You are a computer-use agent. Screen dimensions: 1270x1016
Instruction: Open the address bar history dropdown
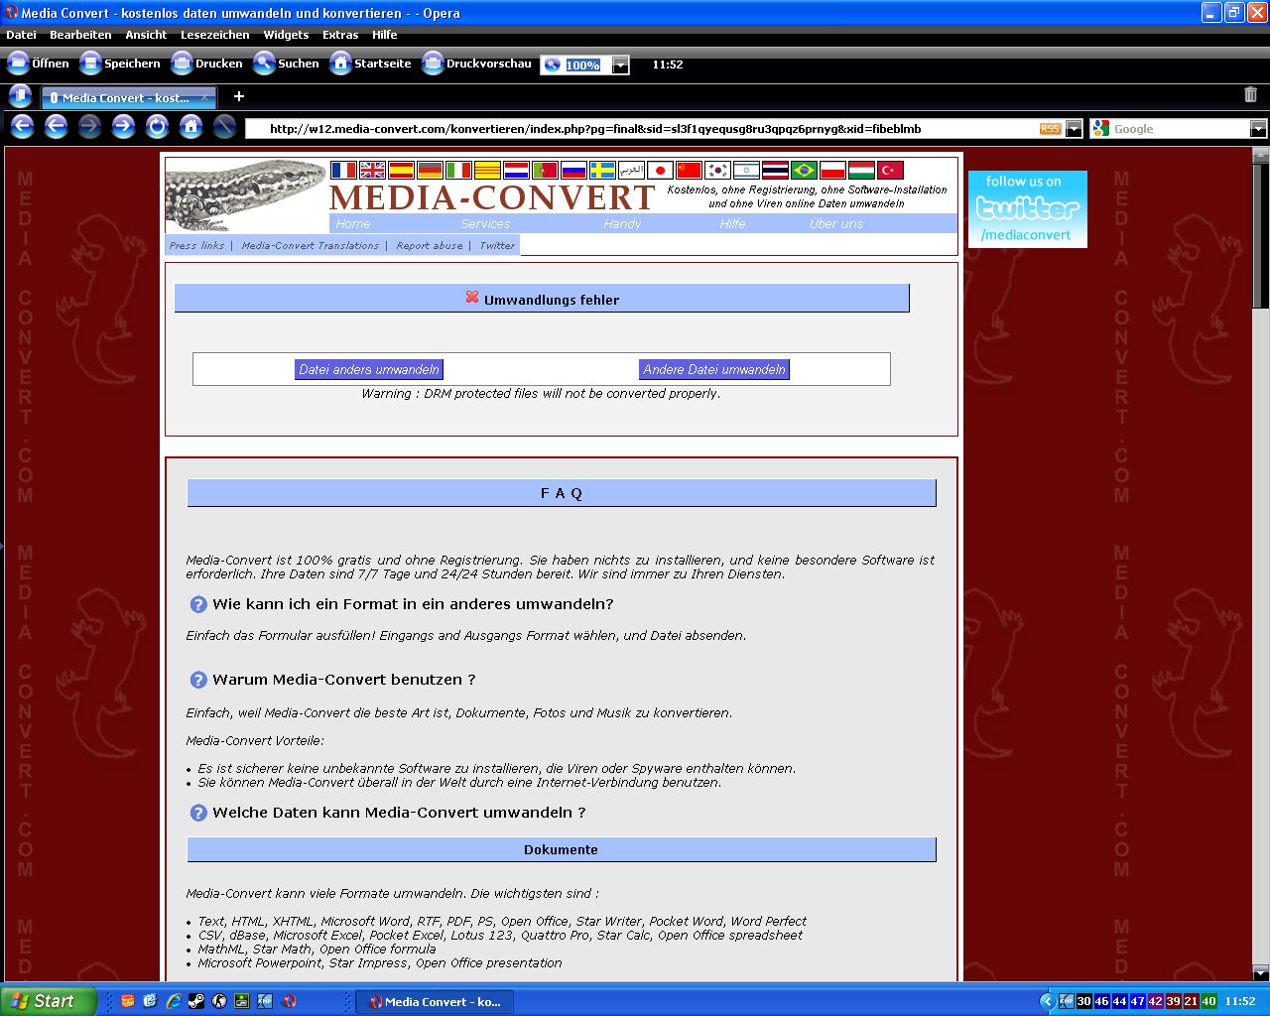(1074, 129)
